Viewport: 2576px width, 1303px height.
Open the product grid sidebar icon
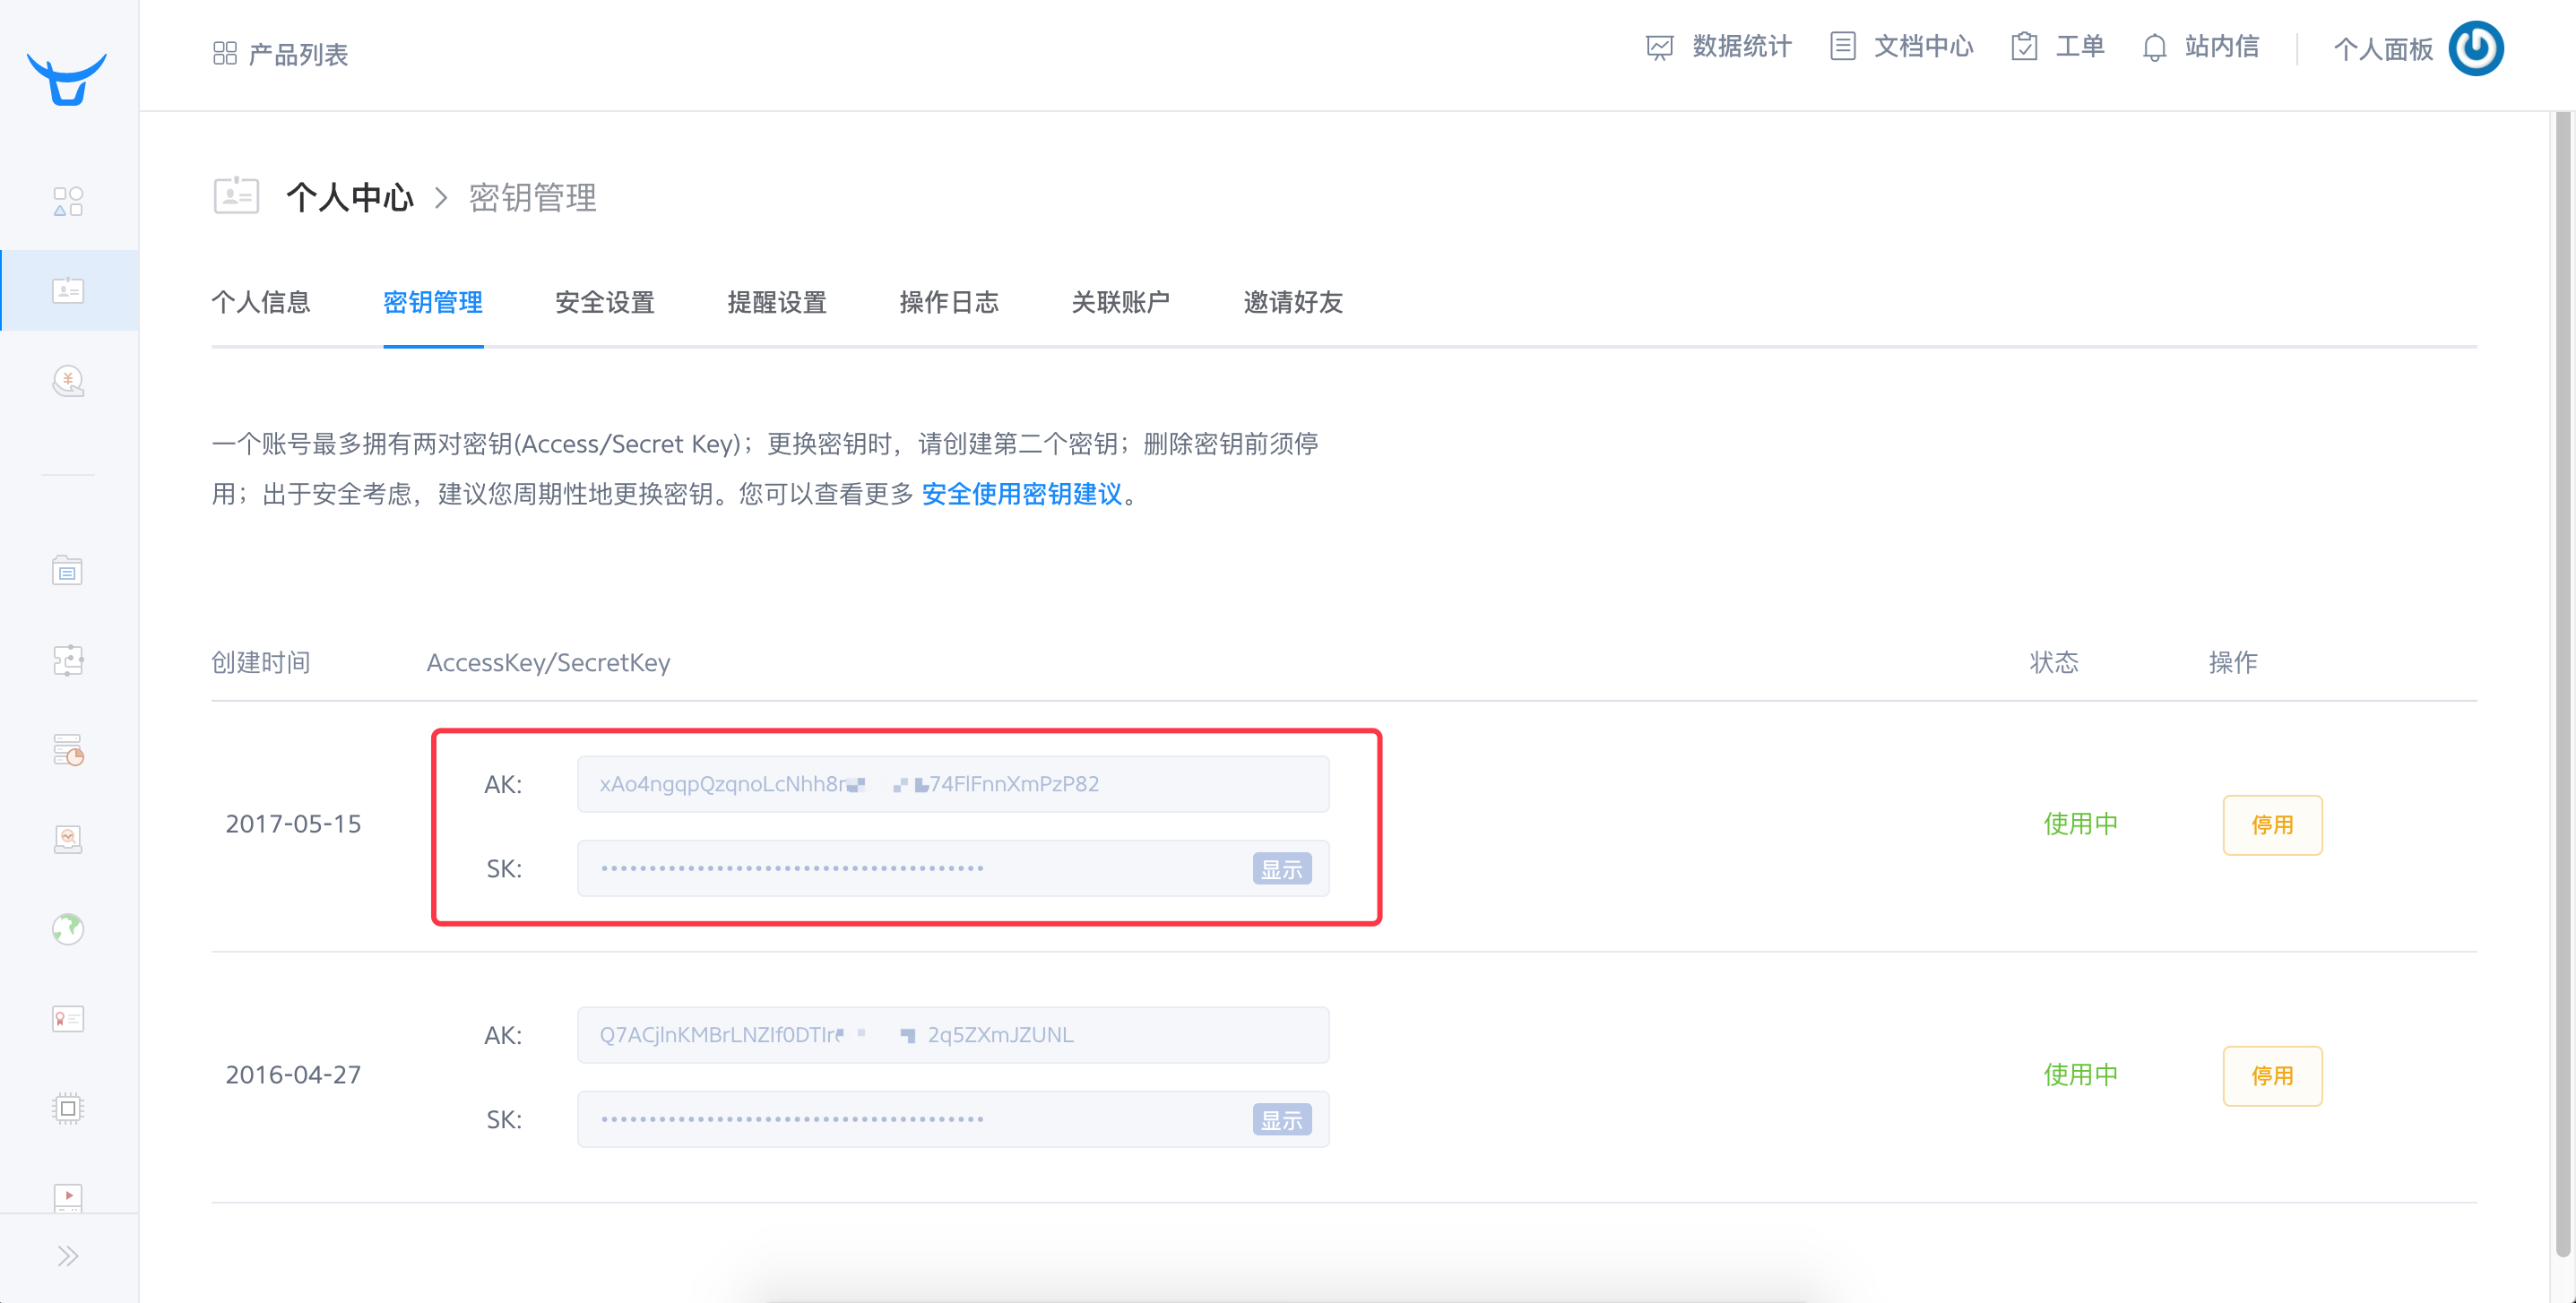(67, 201)
